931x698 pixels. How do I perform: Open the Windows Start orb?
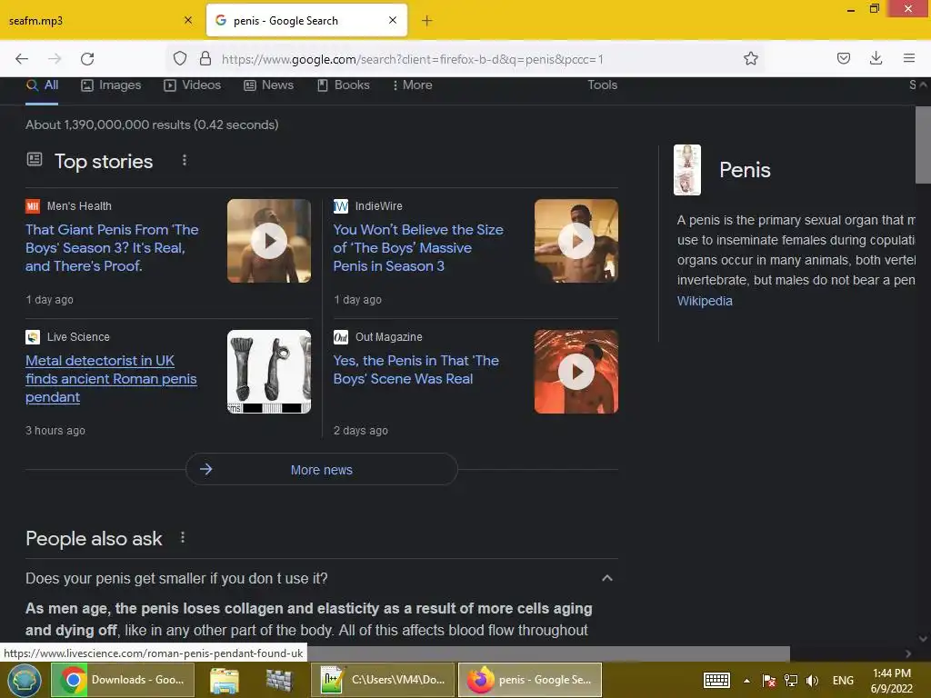click(24, 680)
